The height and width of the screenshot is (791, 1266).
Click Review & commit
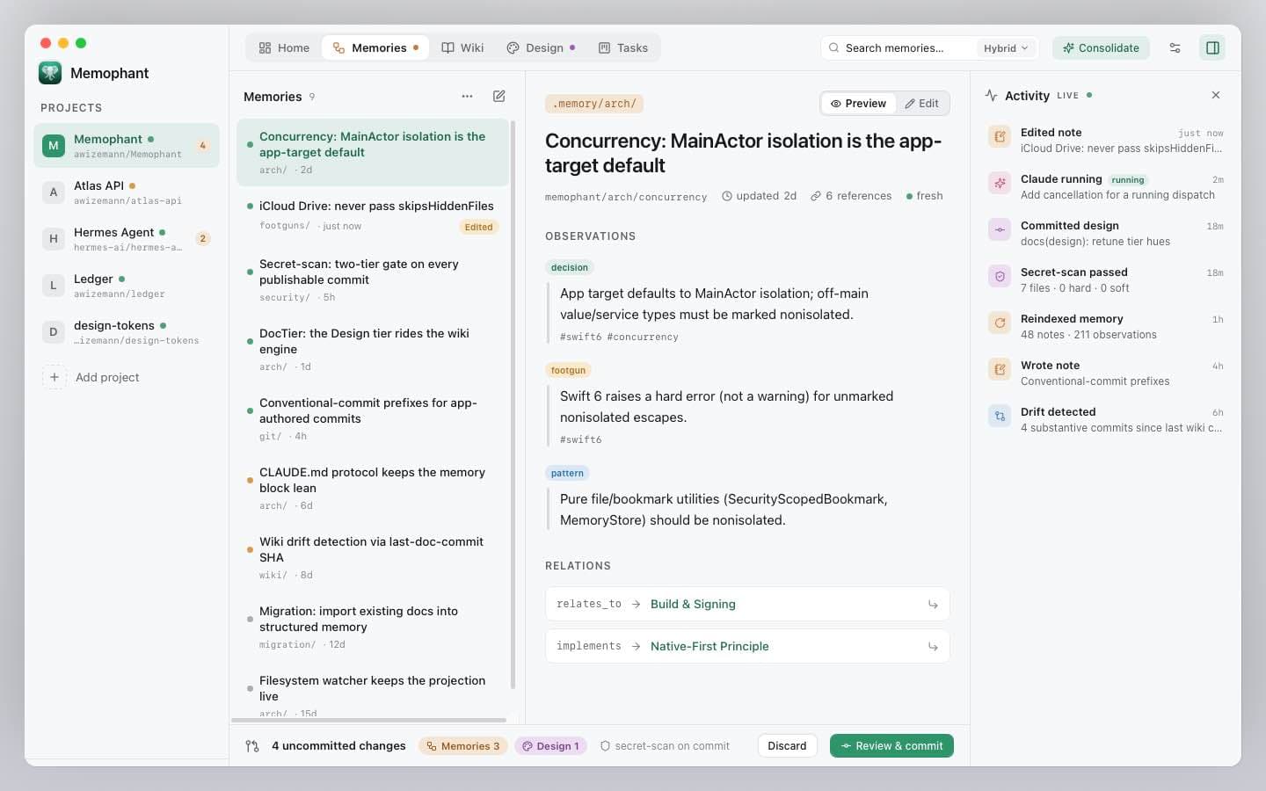pyautogui.click(x=891, y=746)
